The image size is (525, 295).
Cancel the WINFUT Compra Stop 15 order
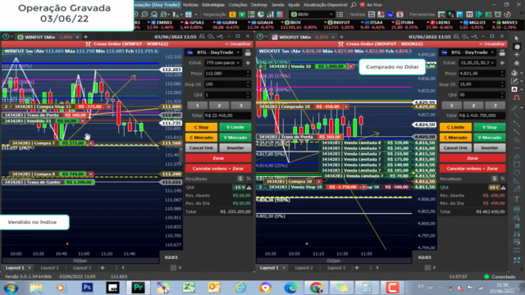[x=108, y=107]
